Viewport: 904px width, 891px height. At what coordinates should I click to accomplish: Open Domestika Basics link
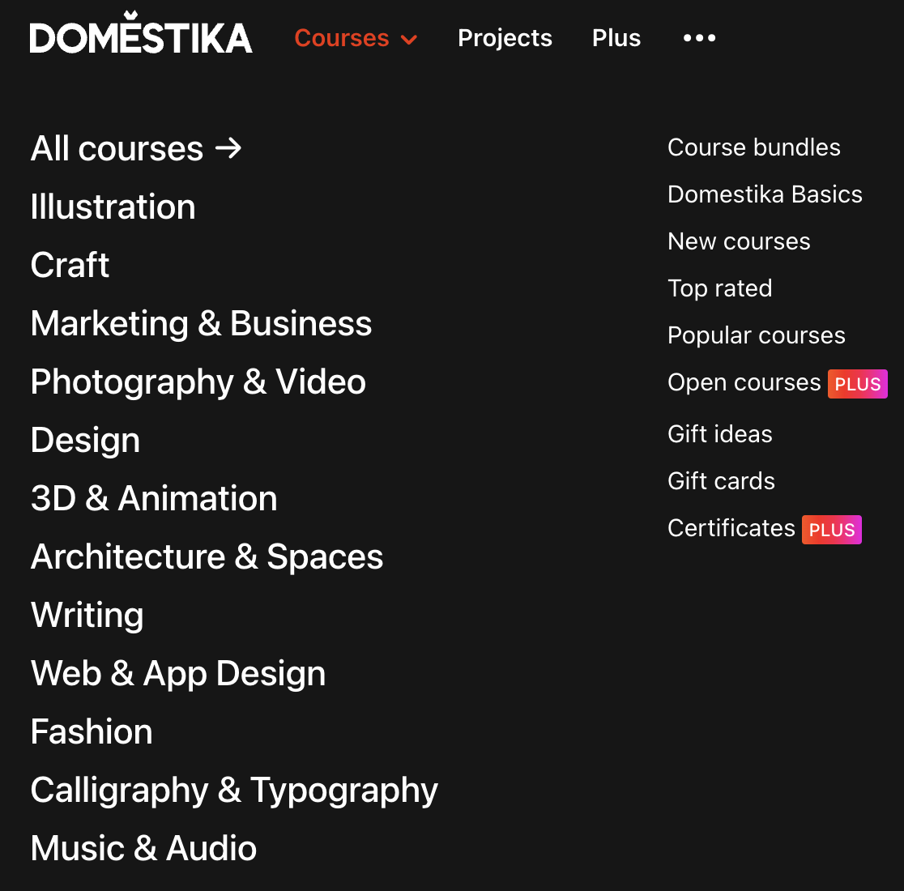[765, 194]
